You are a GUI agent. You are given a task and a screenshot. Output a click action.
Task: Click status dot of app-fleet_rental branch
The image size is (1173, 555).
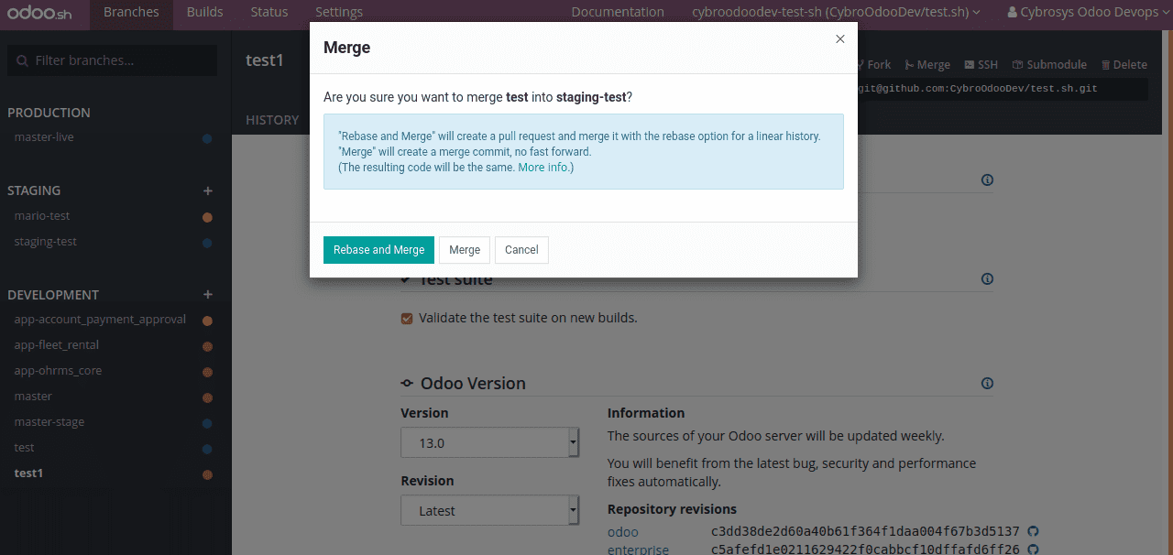(x=207, y=346)
